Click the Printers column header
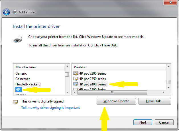The height and width of the screenshot is (131, 179). 119,67
